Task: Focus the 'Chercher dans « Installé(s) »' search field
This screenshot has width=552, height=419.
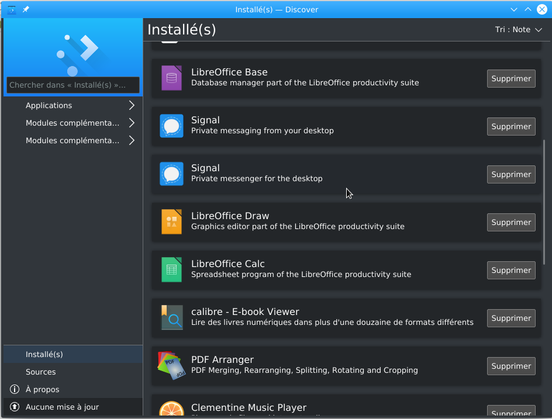Action: tap(73, 85)
